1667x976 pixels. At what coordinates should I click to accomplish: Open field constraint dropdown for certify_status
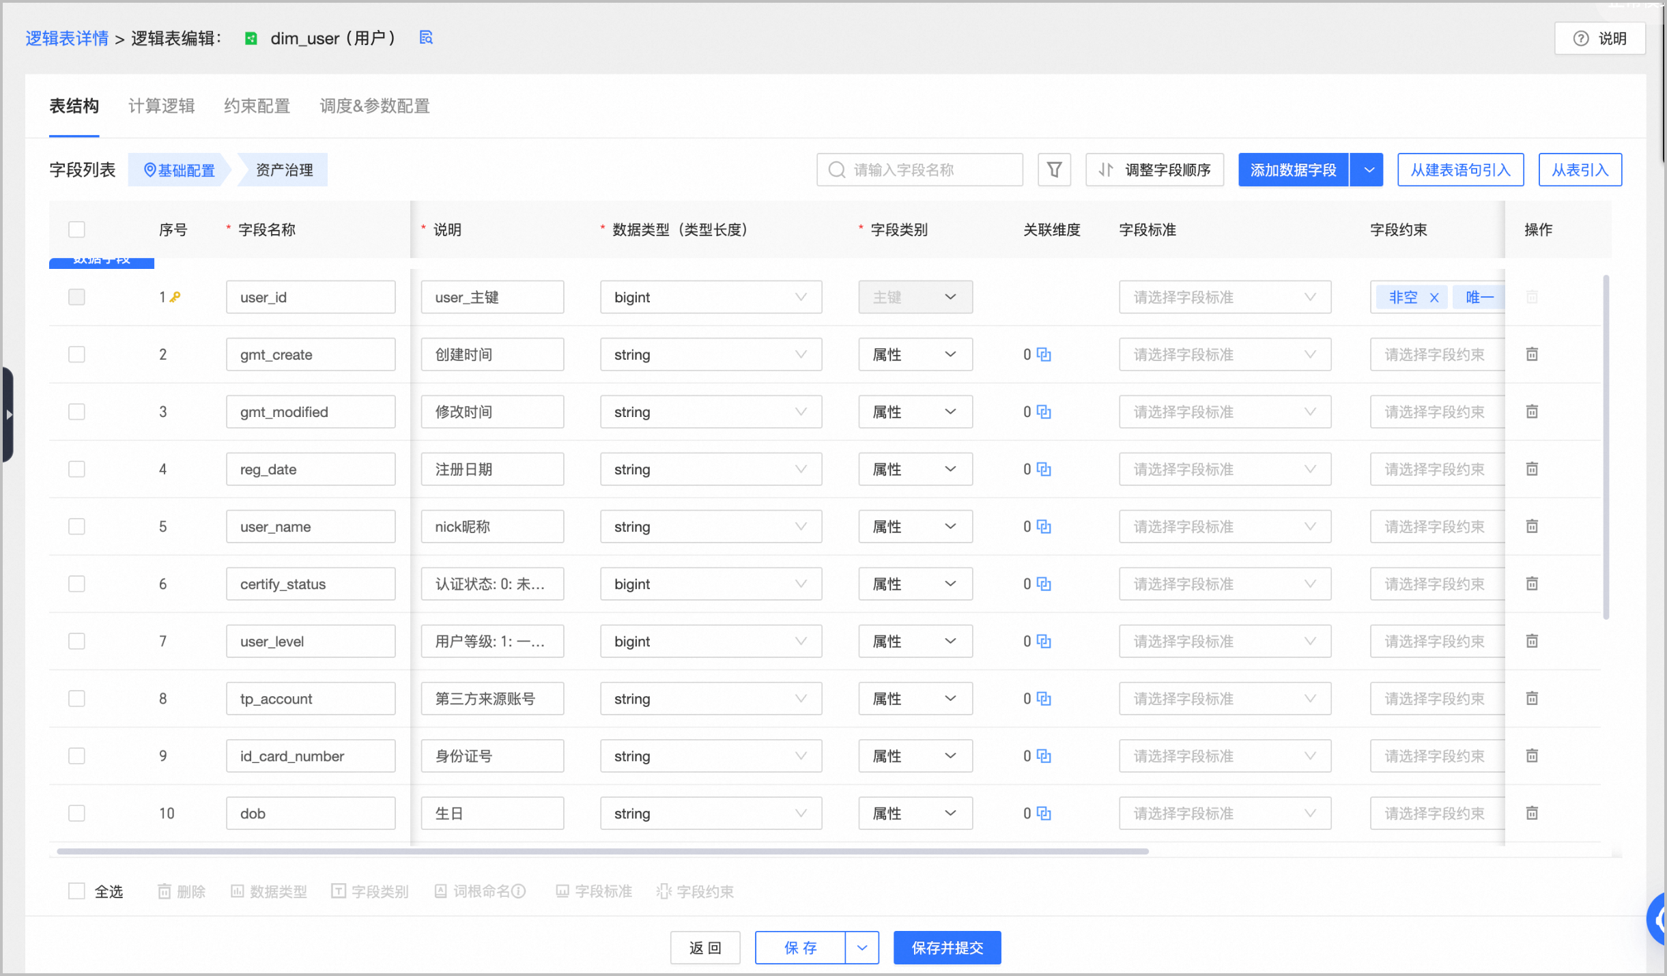coord(1437,584)
